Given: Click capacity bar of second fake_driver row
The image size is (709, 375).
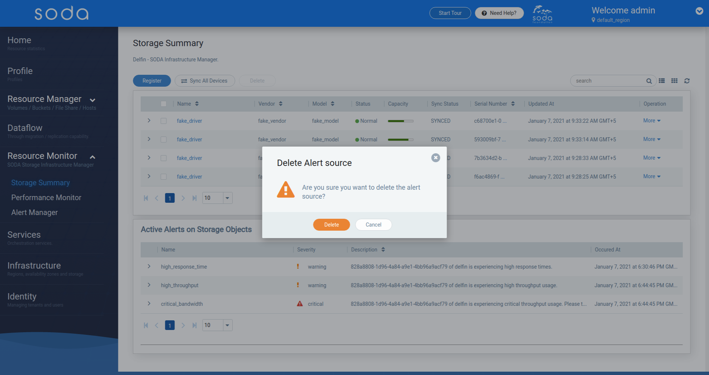Looking at the screenshot, I should click(x=400, y=140).
